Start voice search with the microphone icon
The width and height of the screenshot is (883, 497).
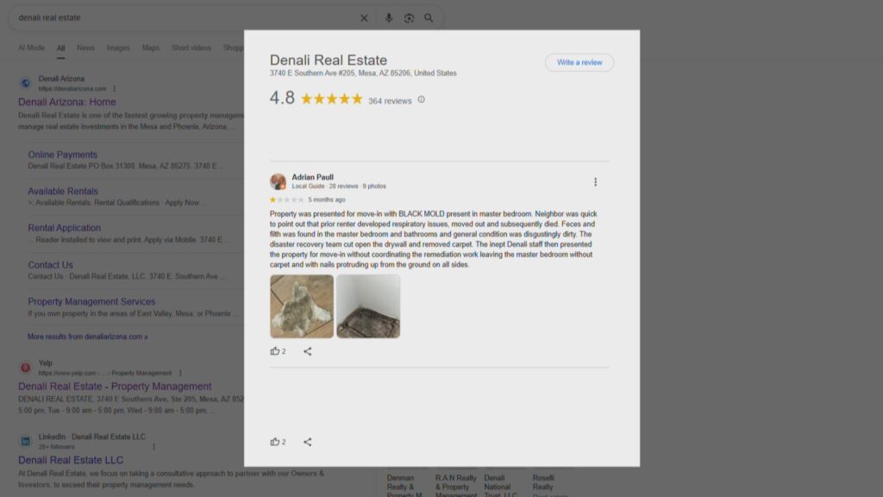coord(389,18)
